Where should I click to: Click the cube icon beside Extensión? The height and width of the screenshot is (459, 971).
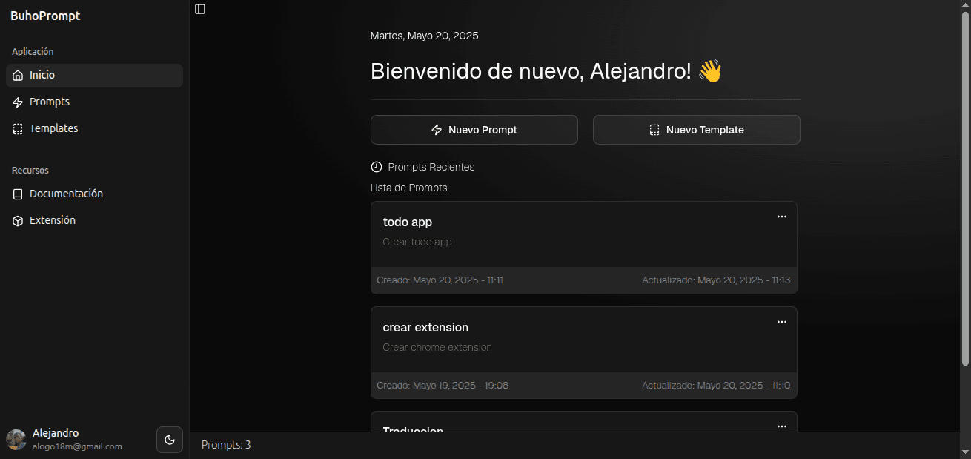click(18, 221)
